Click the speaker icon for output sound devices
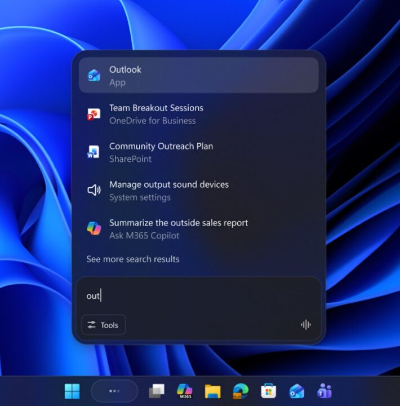 click(94, 191)
